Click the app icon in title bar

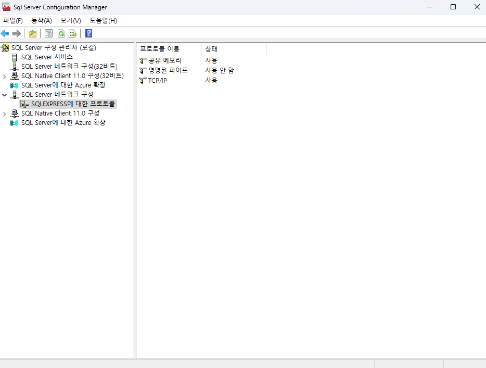click(x=6, y=7)
